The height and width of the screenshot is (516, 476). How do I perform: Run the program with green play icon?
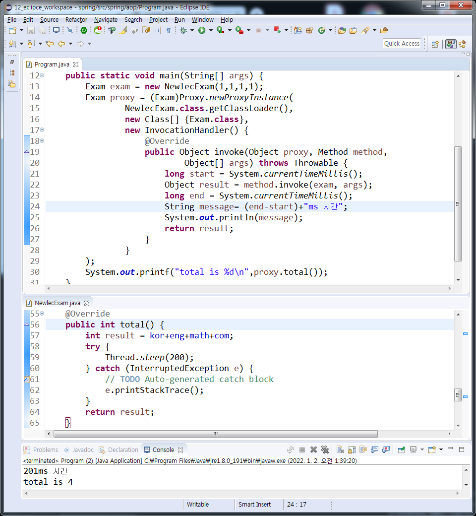pos(202,31)
